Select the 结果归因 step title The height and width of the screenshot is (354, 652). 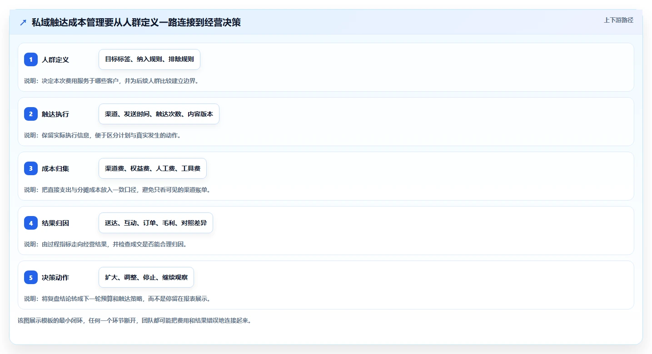(55, 223)
